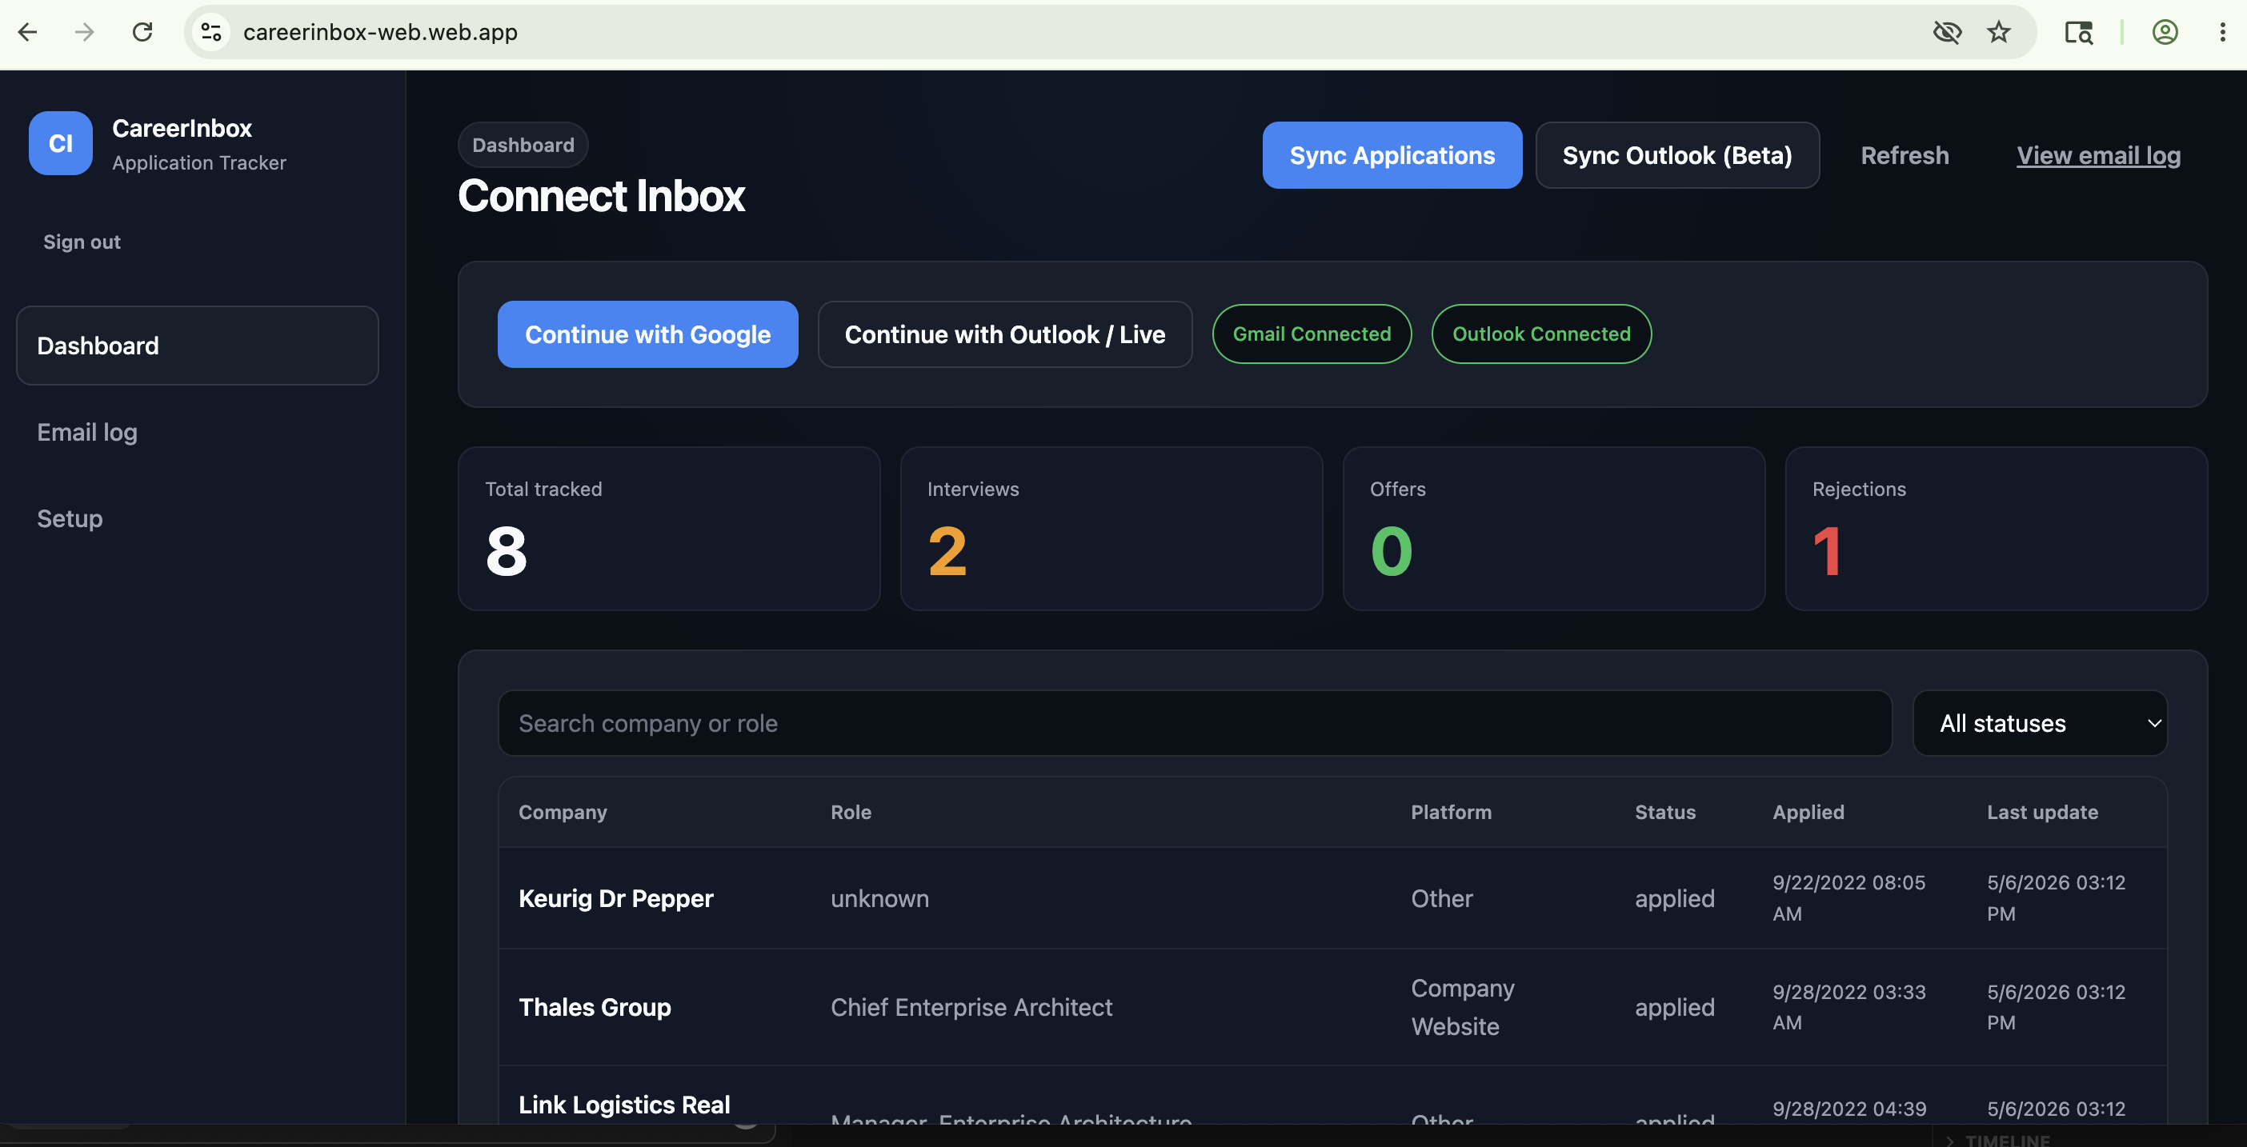Click Continue with Outlook / Live
This screenshot has width=2247, height=1147.
1005,334
